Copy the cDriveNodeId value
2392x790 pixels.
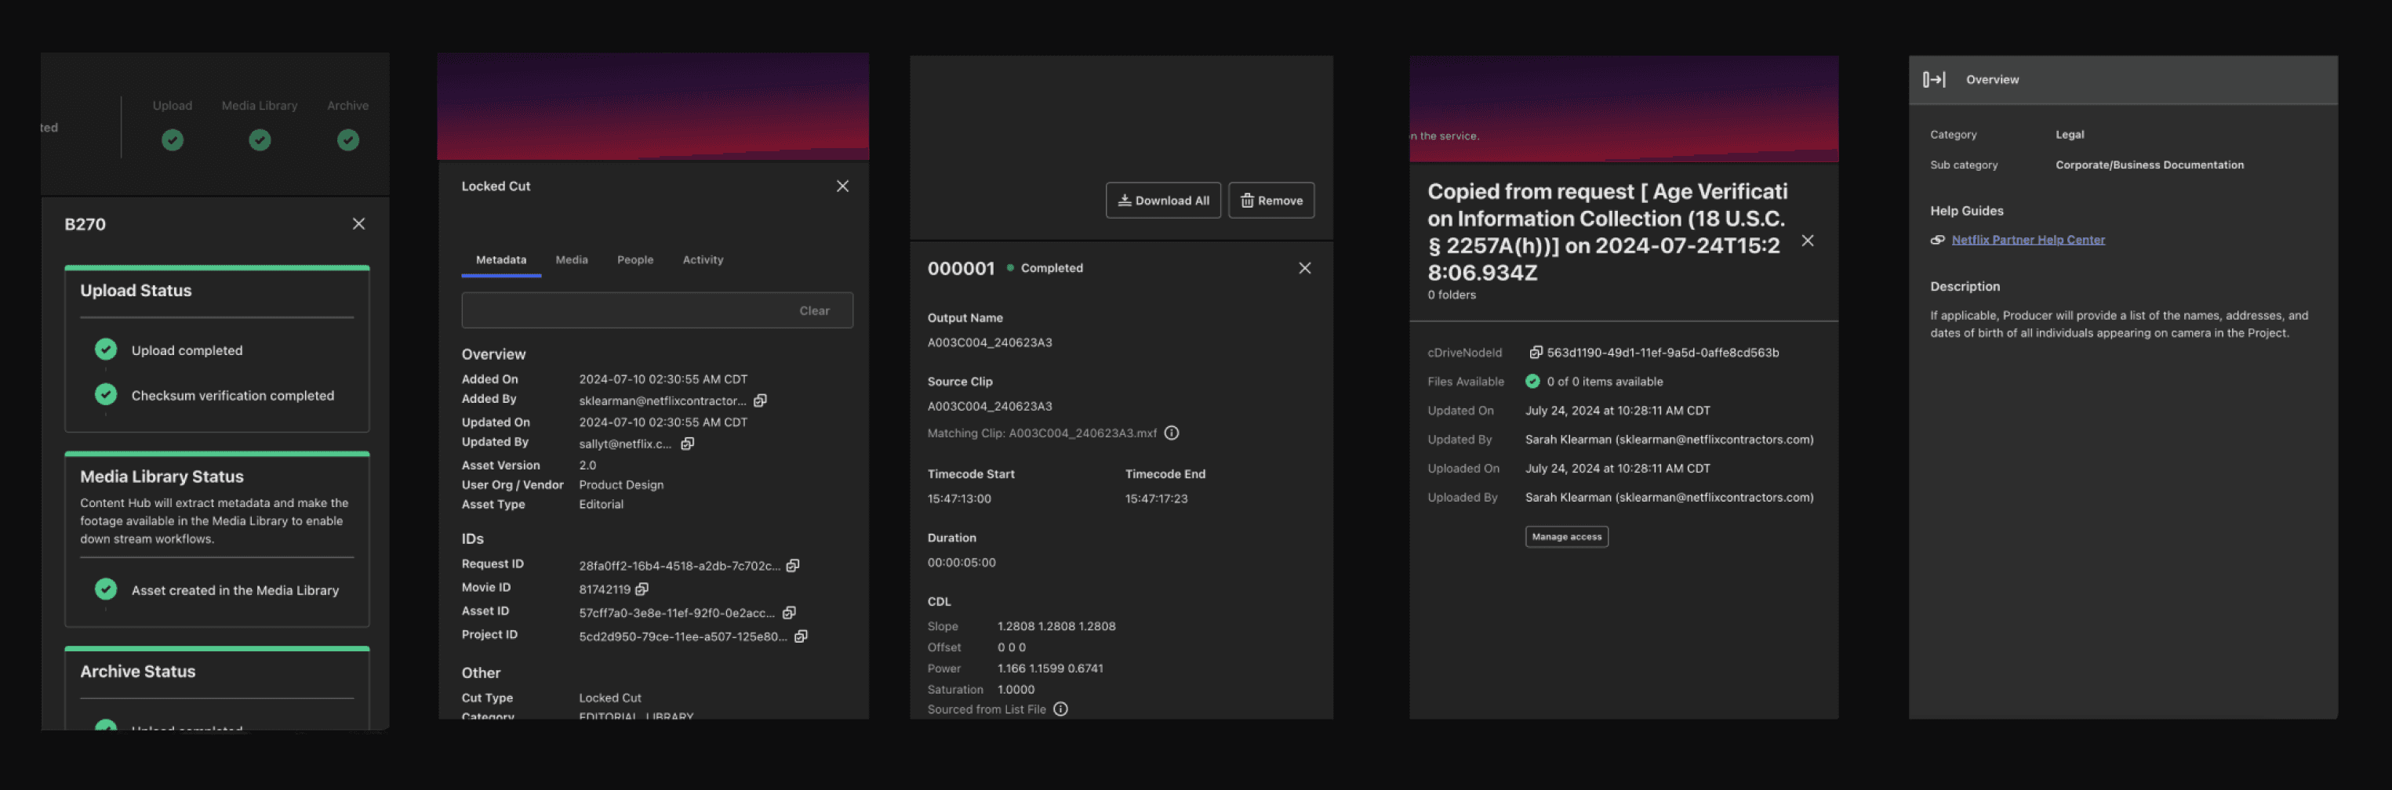pos(1536,352)
